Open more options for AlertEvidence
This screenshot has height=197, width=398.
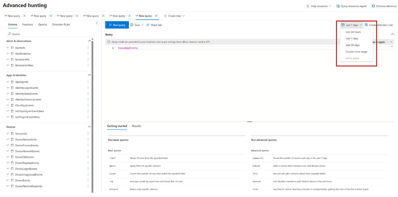tap(88, 53)
